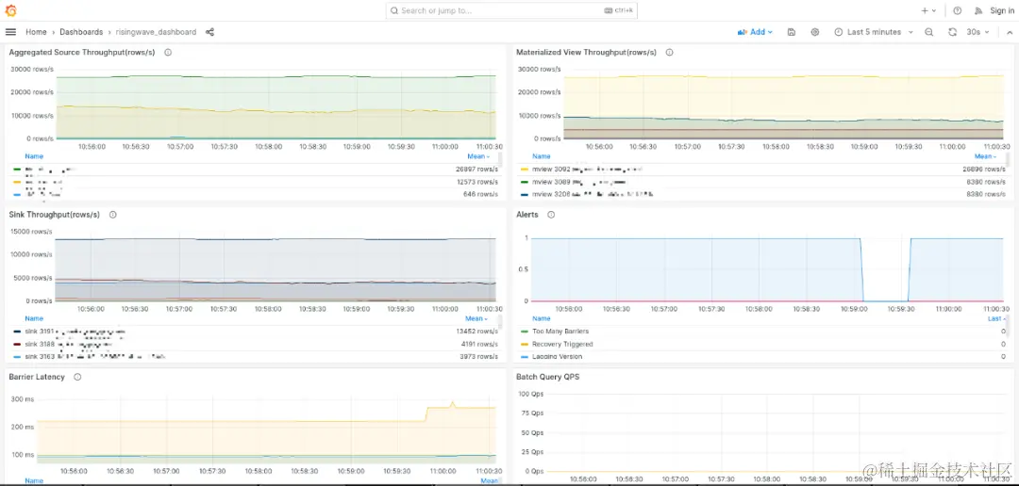Click the Sign in link
This screenshot has width=1019, height=486.
click(1001, 10)
